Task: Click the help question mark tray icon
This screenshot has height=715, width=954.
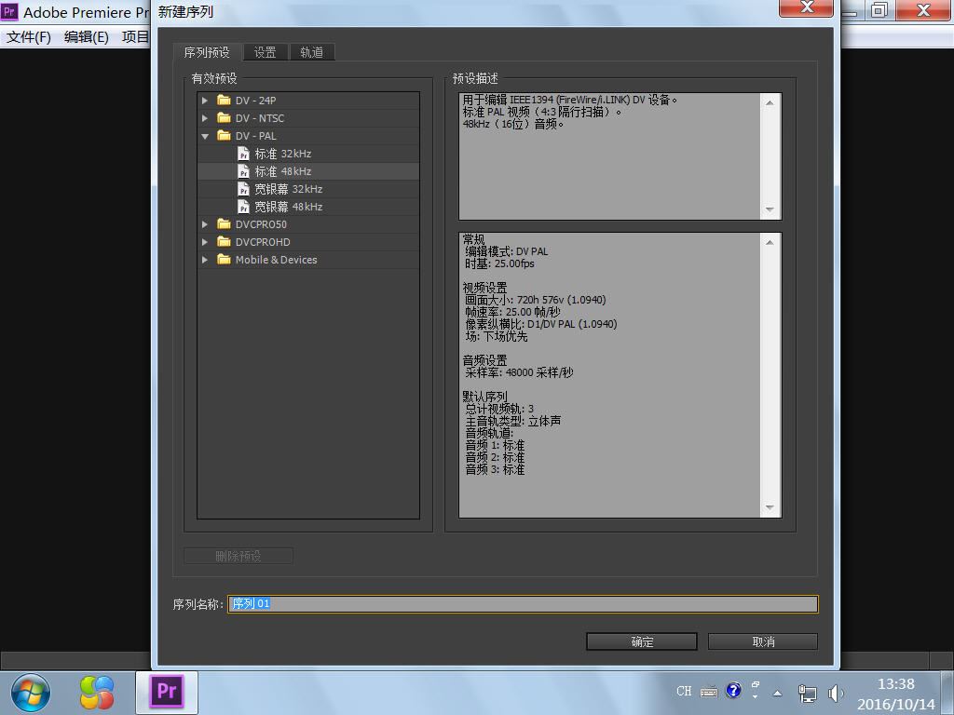Action: click(734, 691)
